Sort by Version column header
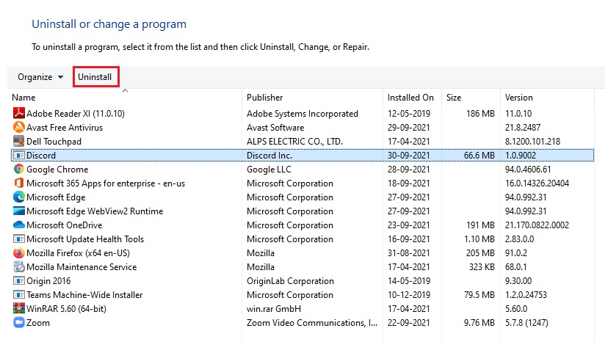 518,98
